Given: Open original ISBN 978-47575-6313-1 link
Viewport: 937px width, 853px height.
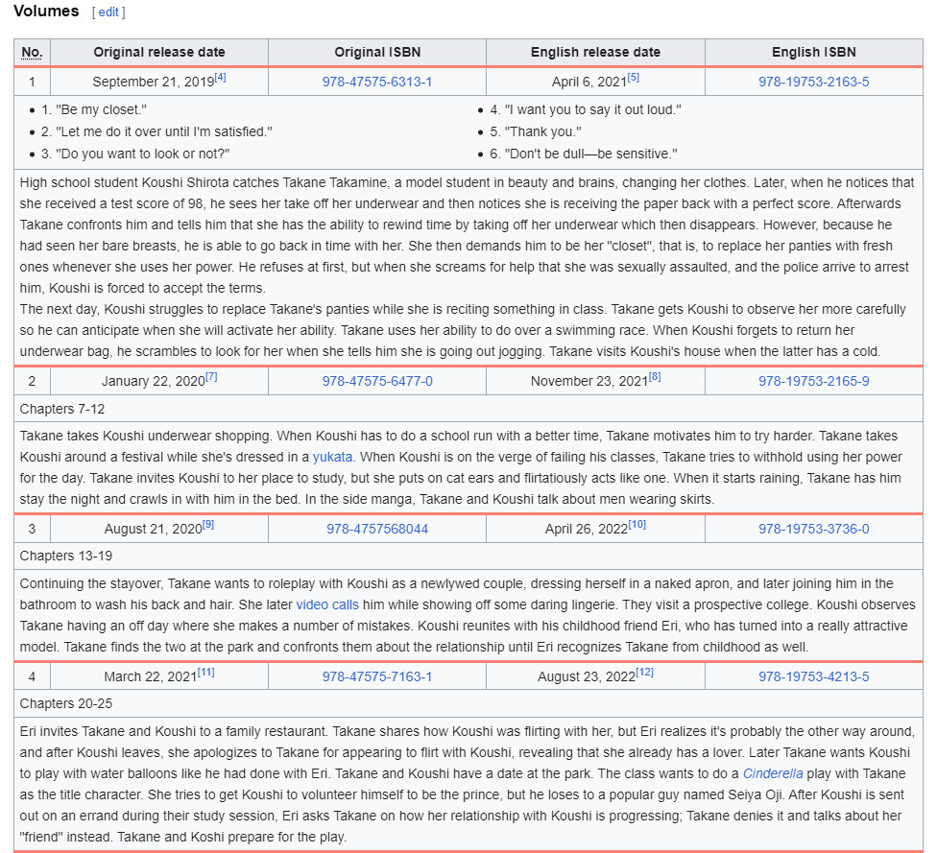Looking at the screenshot, I should click(377, 82).
